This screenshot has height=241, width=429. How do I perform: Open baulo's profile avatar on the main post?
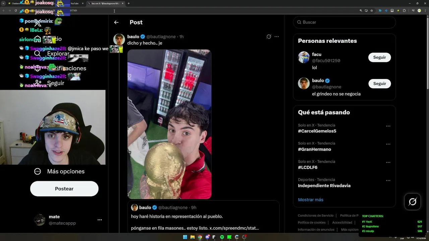pyautogui.click(x=119, y=39)
